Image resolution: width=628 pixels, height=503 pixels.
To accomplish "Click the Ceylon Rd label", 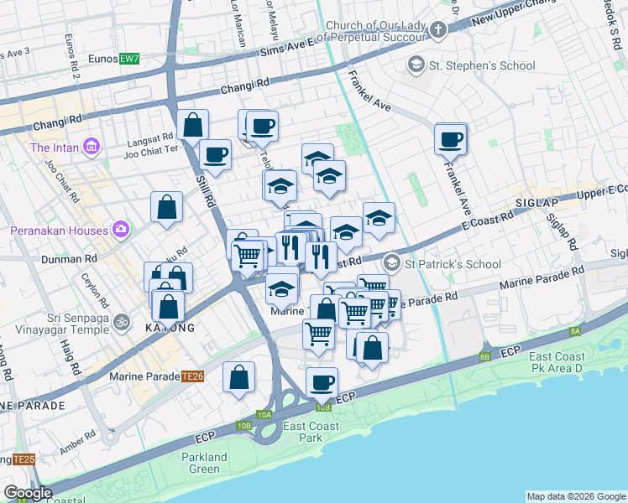I will click(x=95, y=291).
